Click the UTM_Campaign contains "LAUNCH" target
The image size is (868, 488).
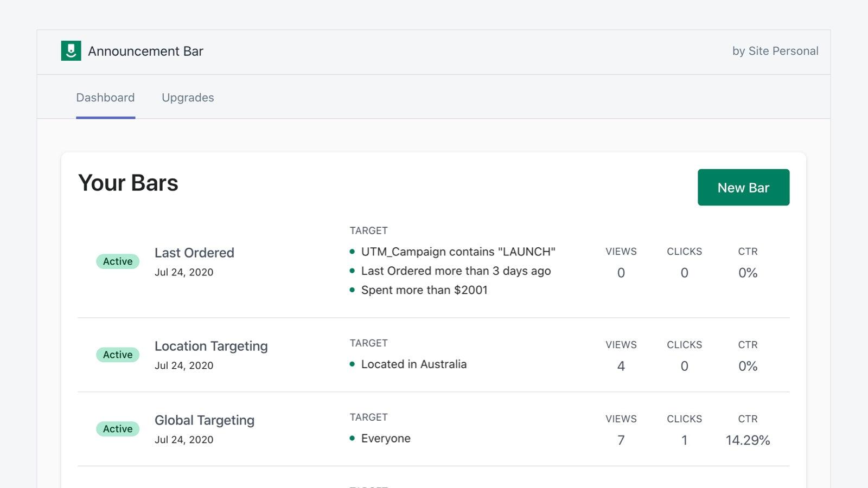coord(458,252)
